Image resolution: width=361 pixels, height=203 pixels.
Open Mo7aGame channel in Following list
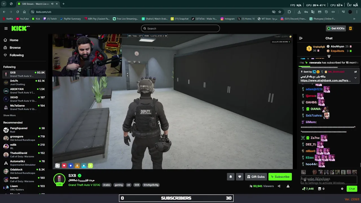point(24,107)
